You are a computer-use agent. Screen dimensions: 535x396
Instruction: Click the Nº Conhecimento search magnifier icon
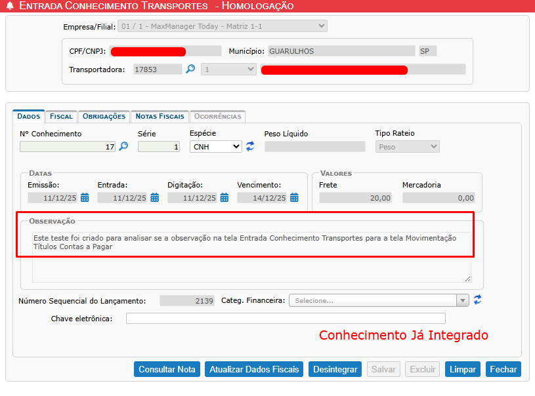[x=123, y=147]
